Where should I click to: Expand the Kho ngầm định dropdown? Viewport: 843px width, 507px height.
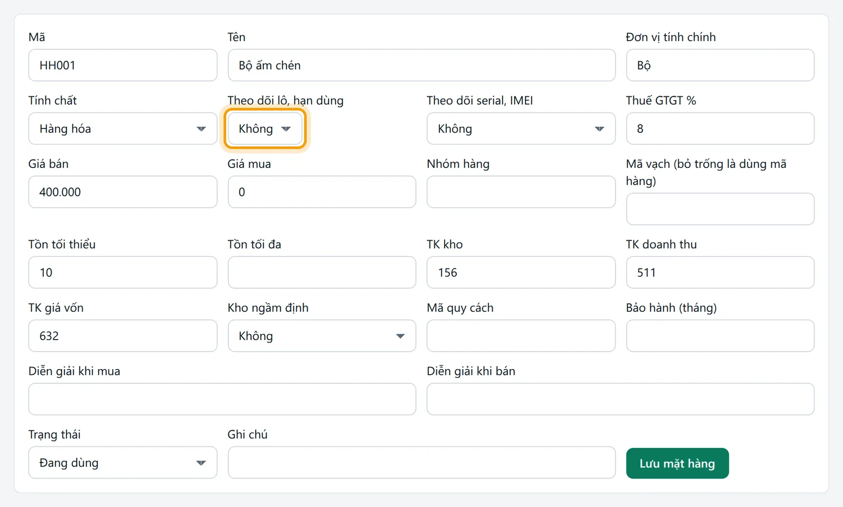pyautogui.click(x=322, y=336)
